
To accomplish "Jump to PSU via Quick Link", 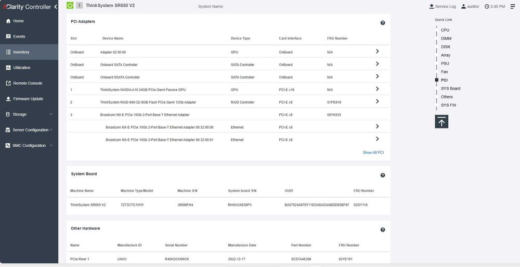I will pyautogui.click(x=445, y=63).
